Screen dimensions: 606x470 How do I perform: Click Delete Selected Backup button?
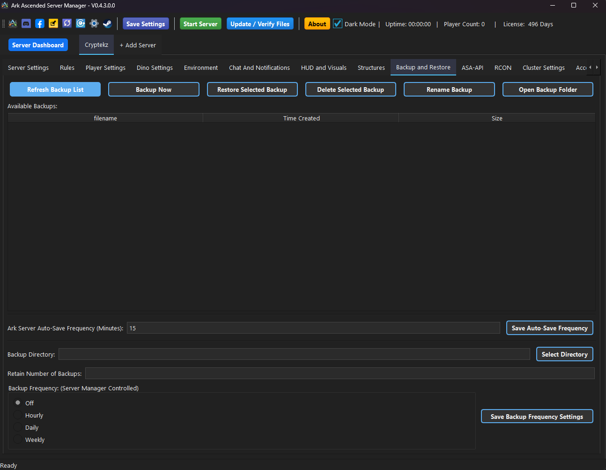350,90
